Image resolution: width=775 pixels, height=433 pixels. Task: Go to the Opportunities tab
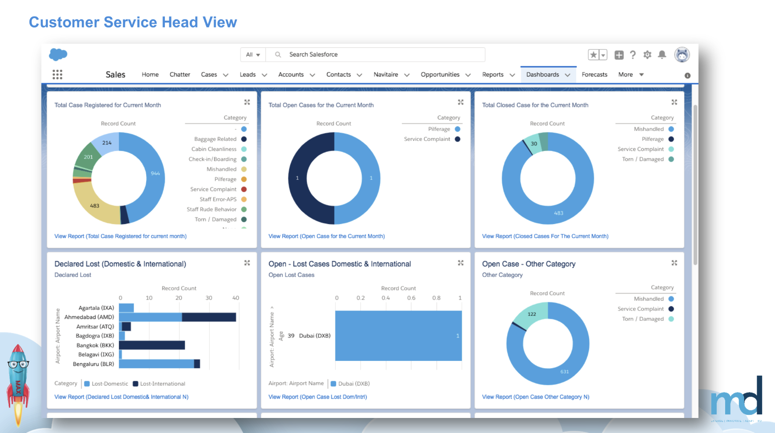tap(440, 75)
